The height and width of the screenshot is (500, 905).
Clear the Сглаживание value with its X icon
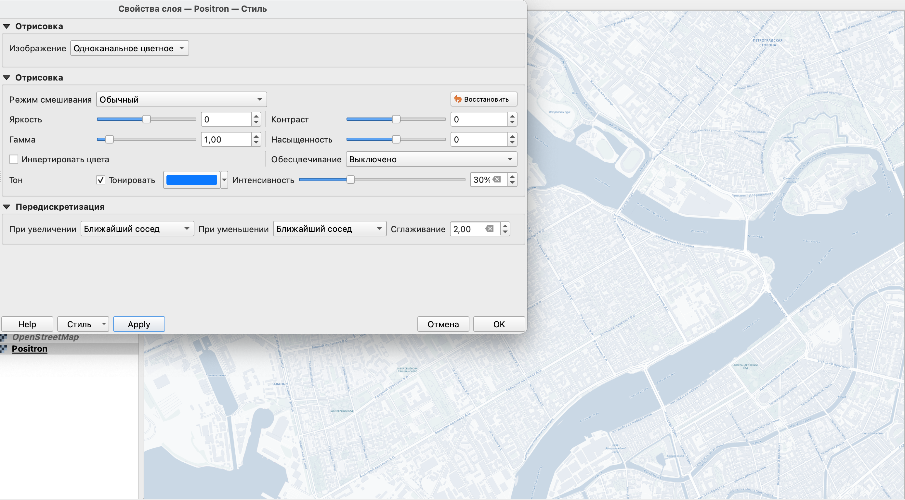pyautogui.click(x=489, y=229)
